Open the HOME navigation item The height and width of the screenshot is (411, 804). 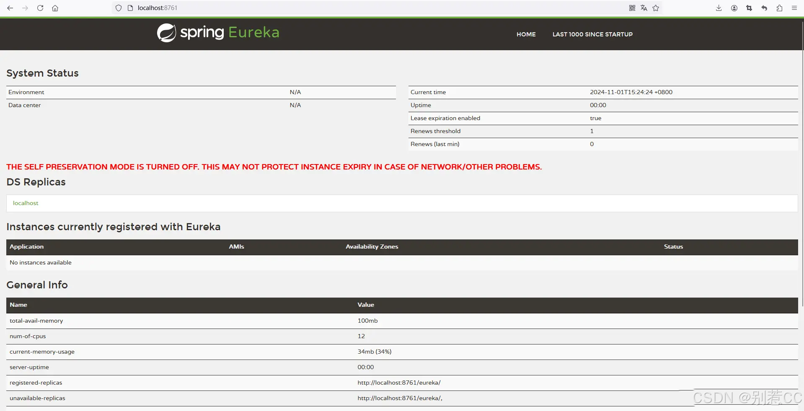coord(526,34)
